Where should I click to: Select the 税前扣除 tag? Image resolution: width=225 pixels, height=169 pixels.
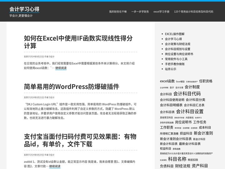pyautogui.click(x=193, y=160)
